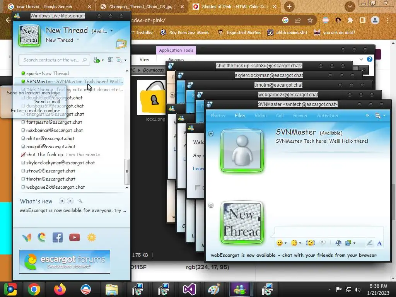Screen dimensions: 396x297
Task: Open the background picker dropdown arrow in chat
Action: [x=355, y=243]
